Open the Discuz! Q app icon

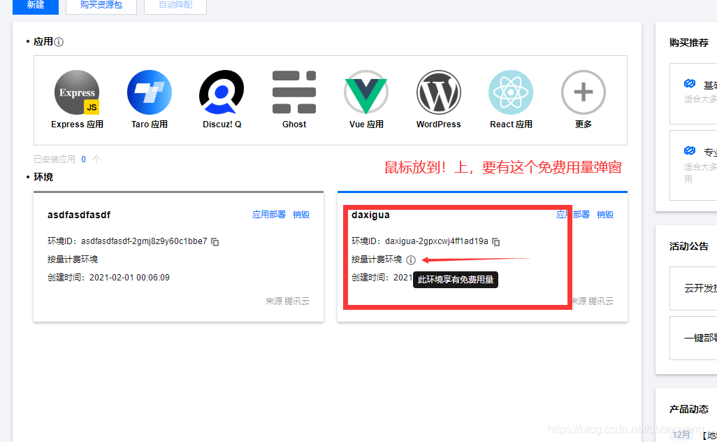[222, 92]
